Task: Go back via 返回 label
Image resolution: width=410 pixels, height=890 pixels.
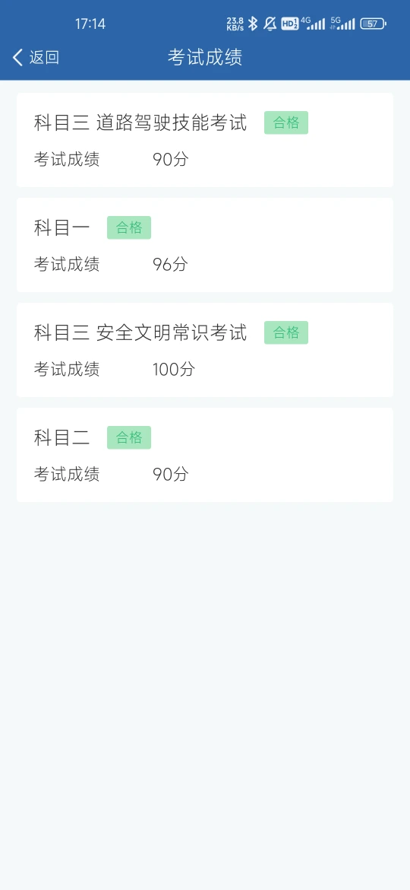Action: (44, 57)
